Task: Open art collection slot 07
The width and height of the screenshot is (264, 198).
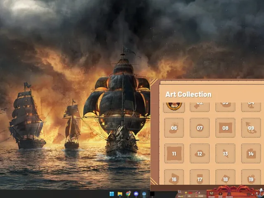Action: [x=200, y=128]
